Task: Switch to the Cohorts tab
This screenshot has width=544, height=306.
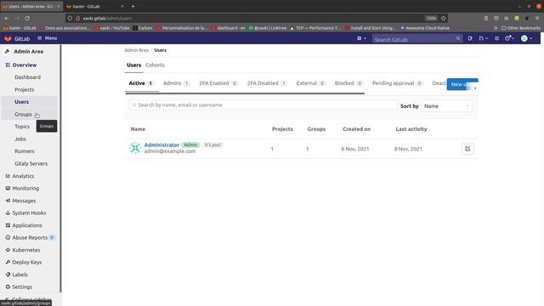Action: 155,65
